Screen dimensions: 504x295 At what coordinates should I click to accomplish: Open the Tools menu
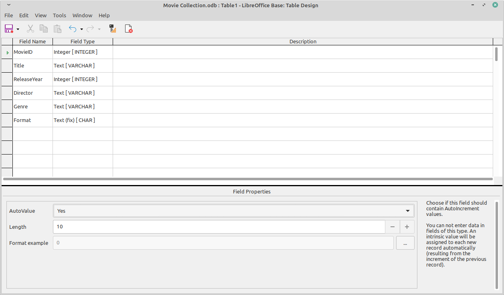(x=59, y=15)
